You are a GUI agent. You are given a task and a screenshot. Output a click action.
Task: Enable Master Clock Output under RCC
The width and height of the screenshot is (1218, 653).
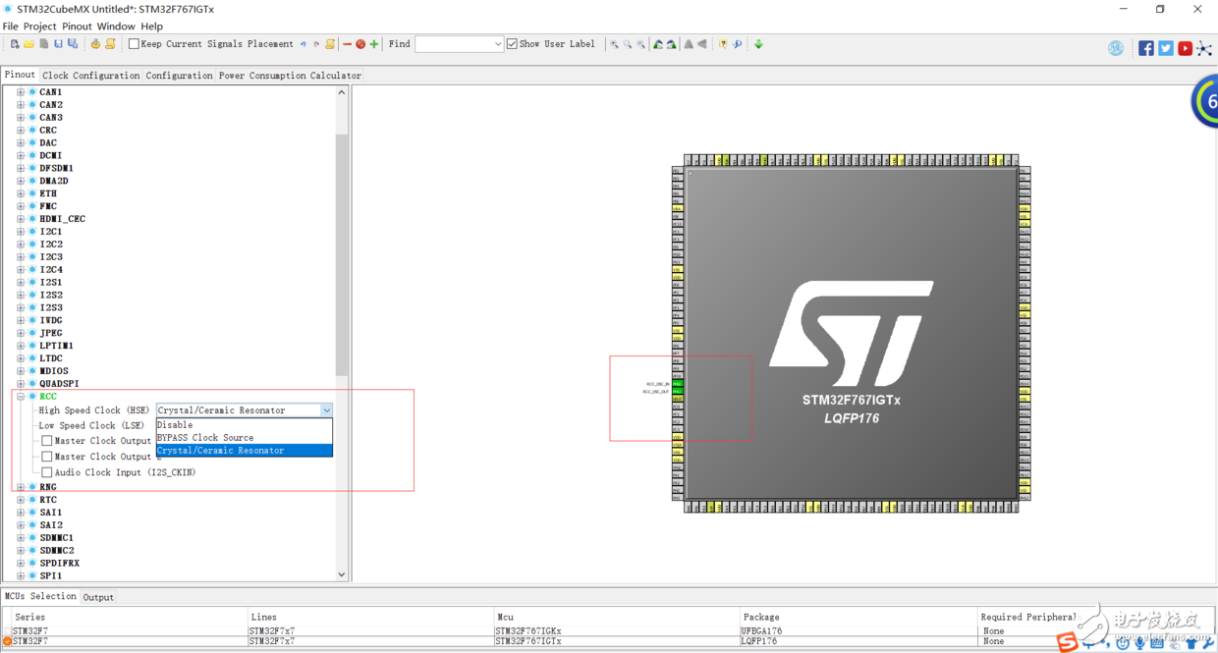[46, 440]
